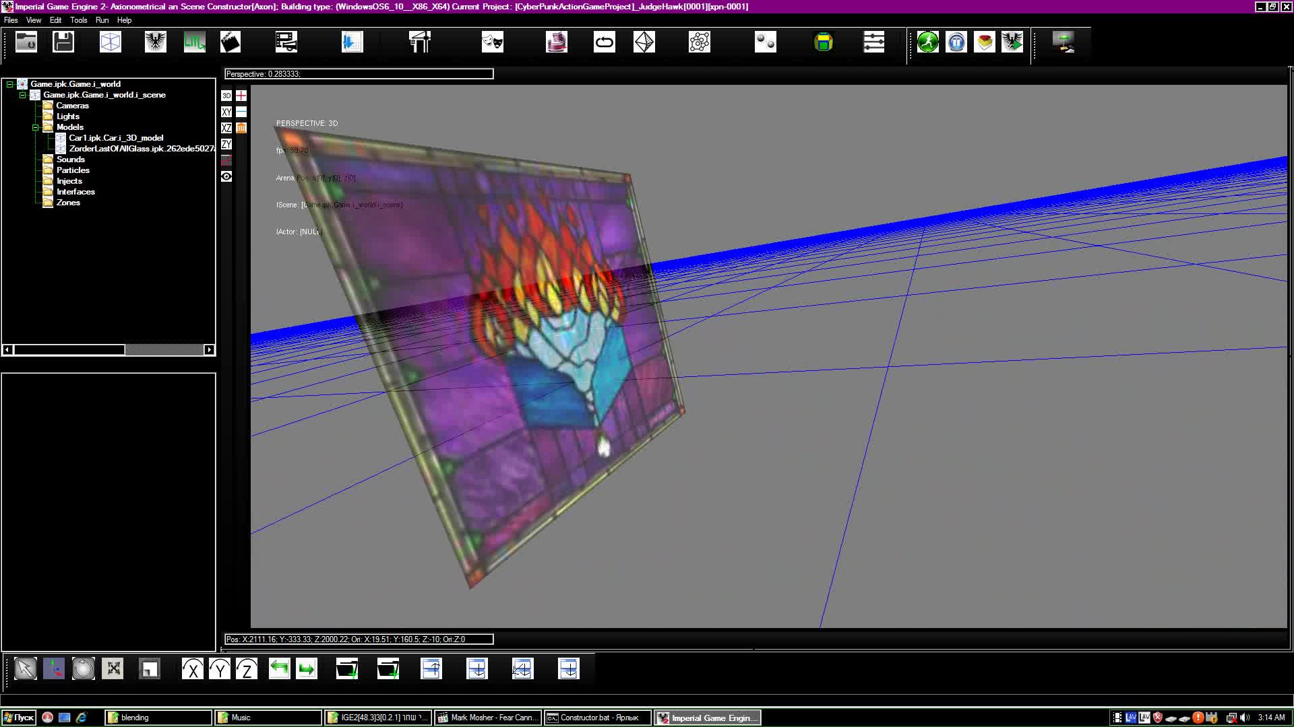The width and height of the screenshot is (1294, 727).
Task: Click the red color swatch in viewport sidebar
Action: click(x=226, y=160)
